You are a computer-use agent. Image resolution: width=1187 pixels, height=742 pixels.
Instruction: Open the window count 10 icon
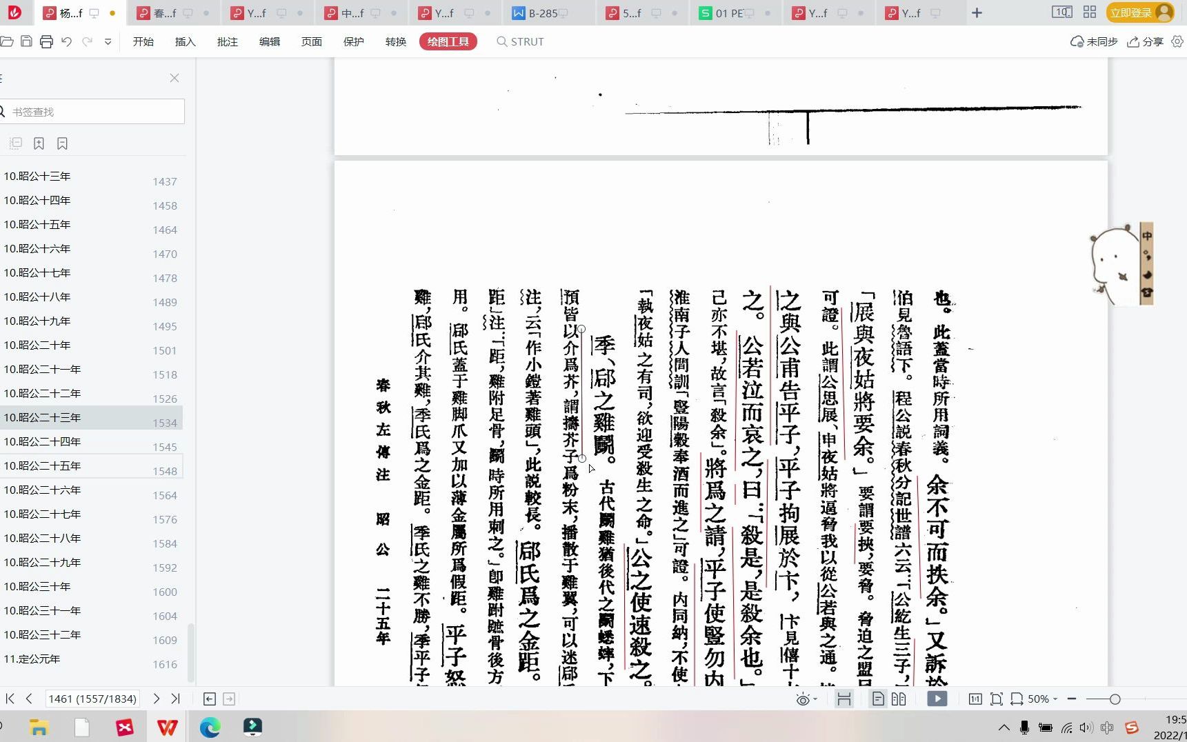pos(1062,12)
